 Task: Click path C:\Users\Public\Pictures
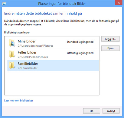pyautogui.click(x=33, y=57)
